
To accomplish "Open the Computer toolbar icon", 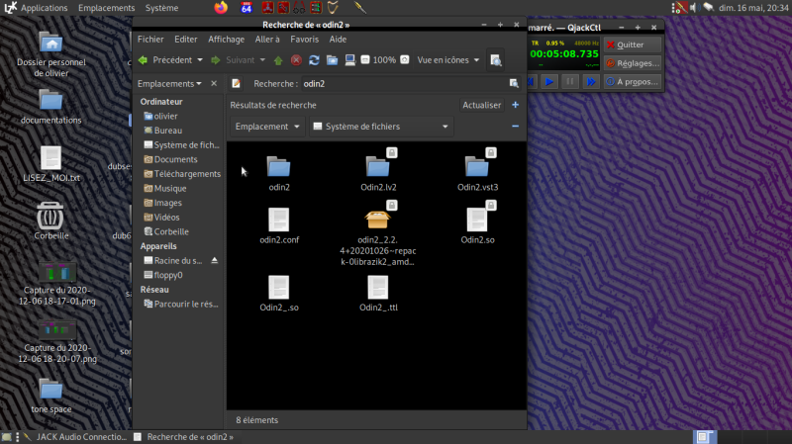I will click(349, 60).
